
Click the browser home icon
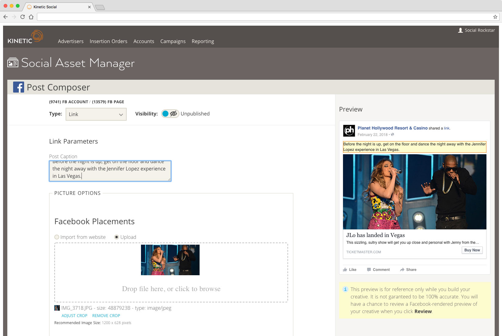(x=31, y=17)
